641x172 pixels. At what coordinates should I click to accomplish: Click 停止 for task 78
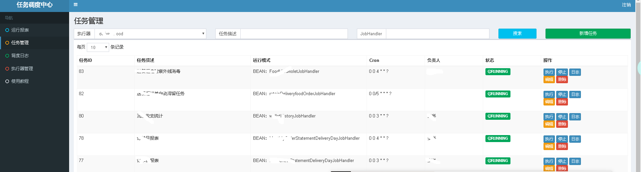[x=562, y=139]
